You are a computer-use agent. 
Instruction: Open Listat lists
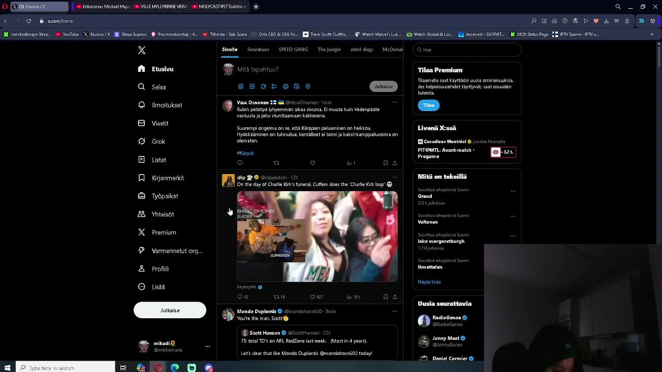point(152,160)
